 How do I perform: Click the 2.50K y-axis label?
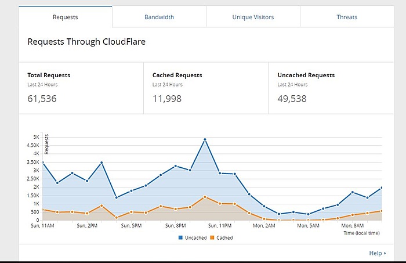tap(33, 179)
